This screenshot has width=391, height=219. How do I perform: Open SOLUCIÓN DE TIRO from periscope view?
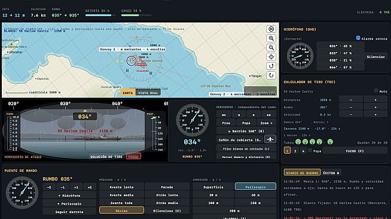(106, 156)
